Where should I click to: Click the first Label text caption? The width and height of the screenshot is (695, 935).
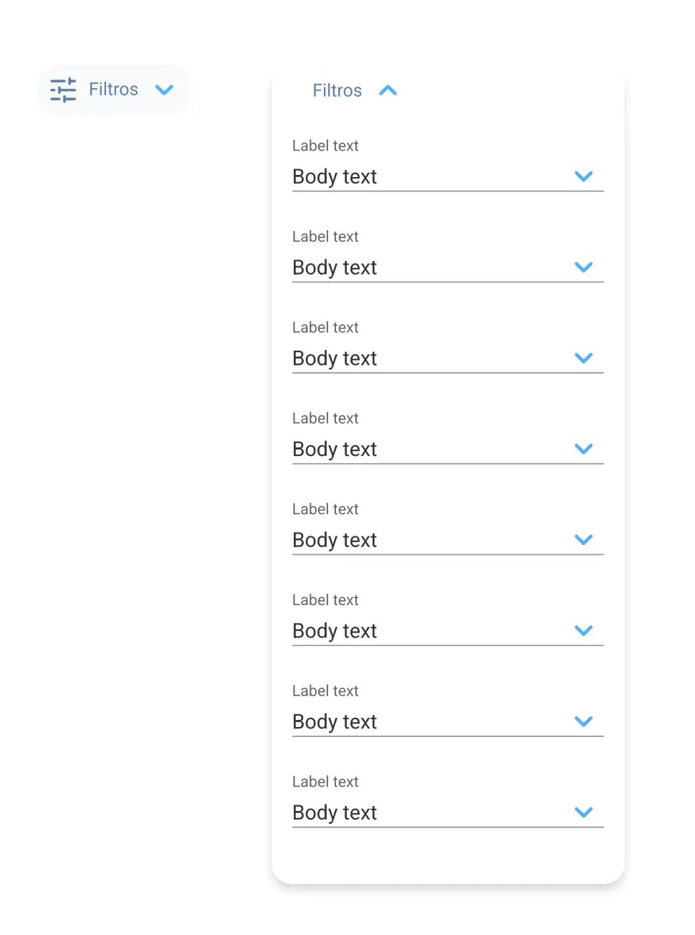325,146
